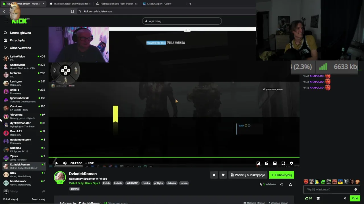Collapse sidebar list with Pokaż mniej
This screenshot has width=364, height=204.
point(38,199)
